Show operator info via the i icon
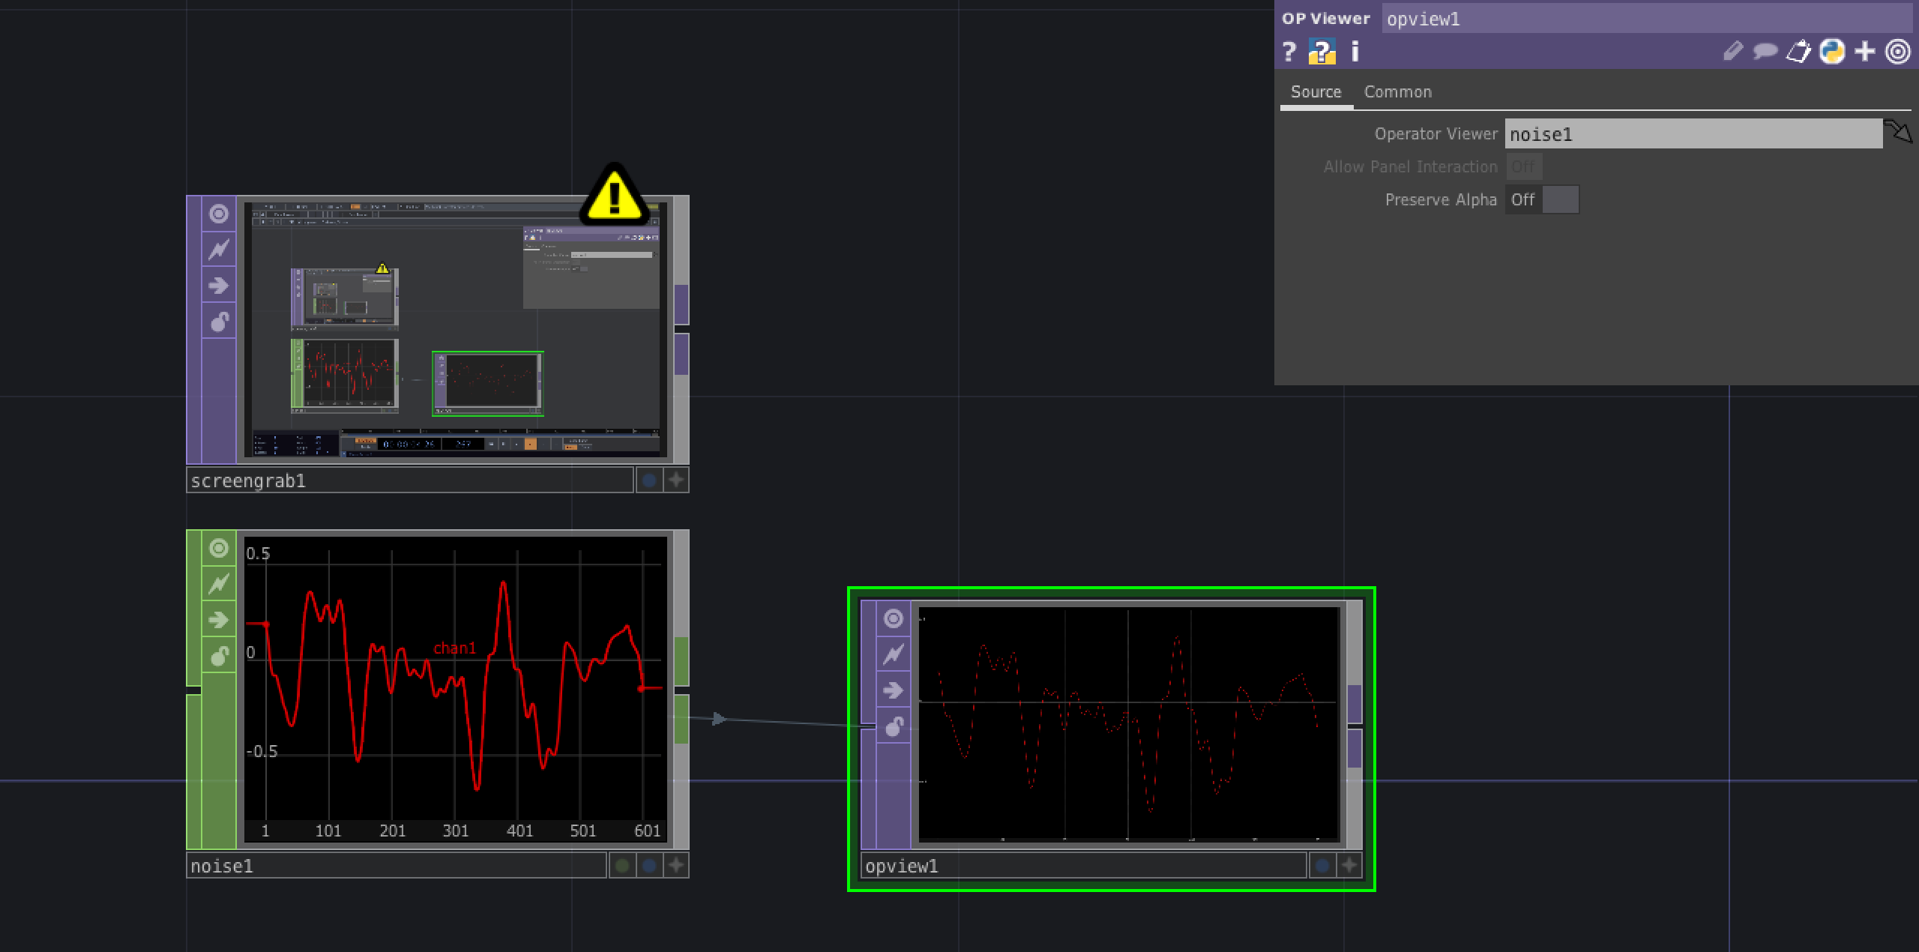Viewport: 1919px width, 952px height. [x=1355, y=52]
